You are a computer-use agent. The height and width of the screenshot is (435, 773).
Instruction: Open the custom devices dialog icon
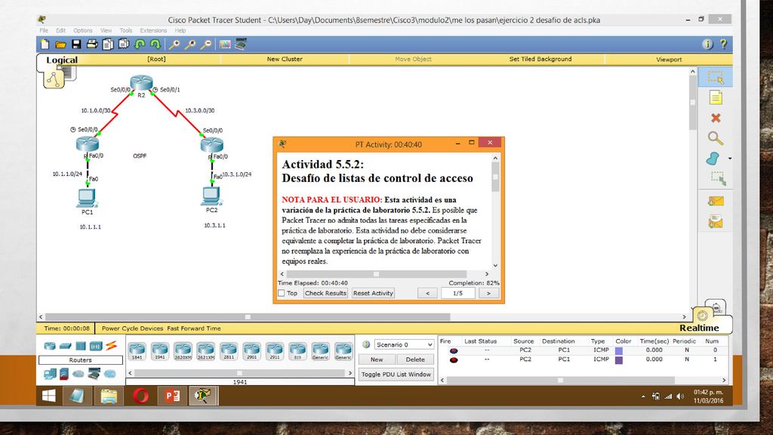[241, 45]
